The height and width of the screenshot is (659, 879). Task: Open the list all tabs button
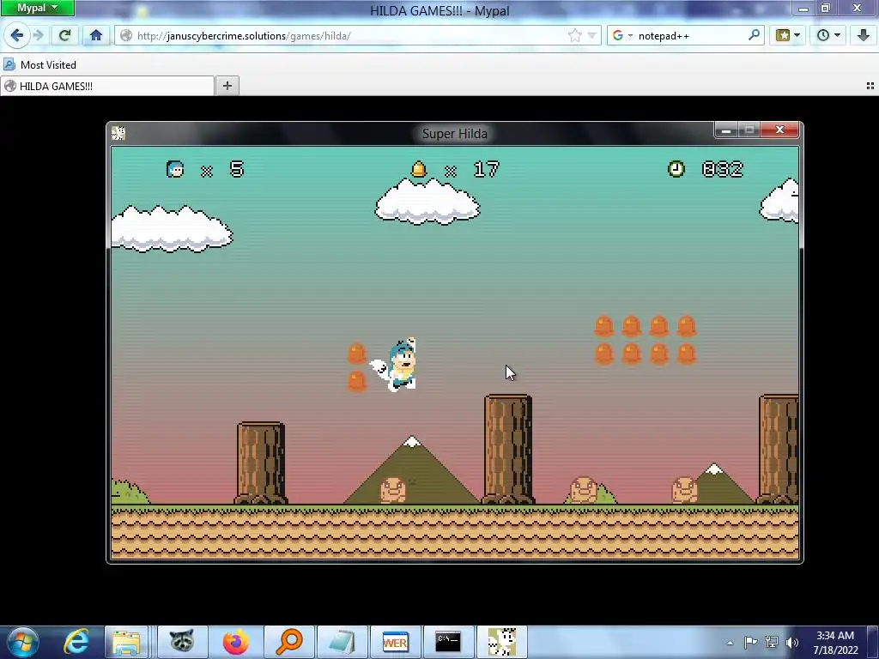[x=870, y=86]
